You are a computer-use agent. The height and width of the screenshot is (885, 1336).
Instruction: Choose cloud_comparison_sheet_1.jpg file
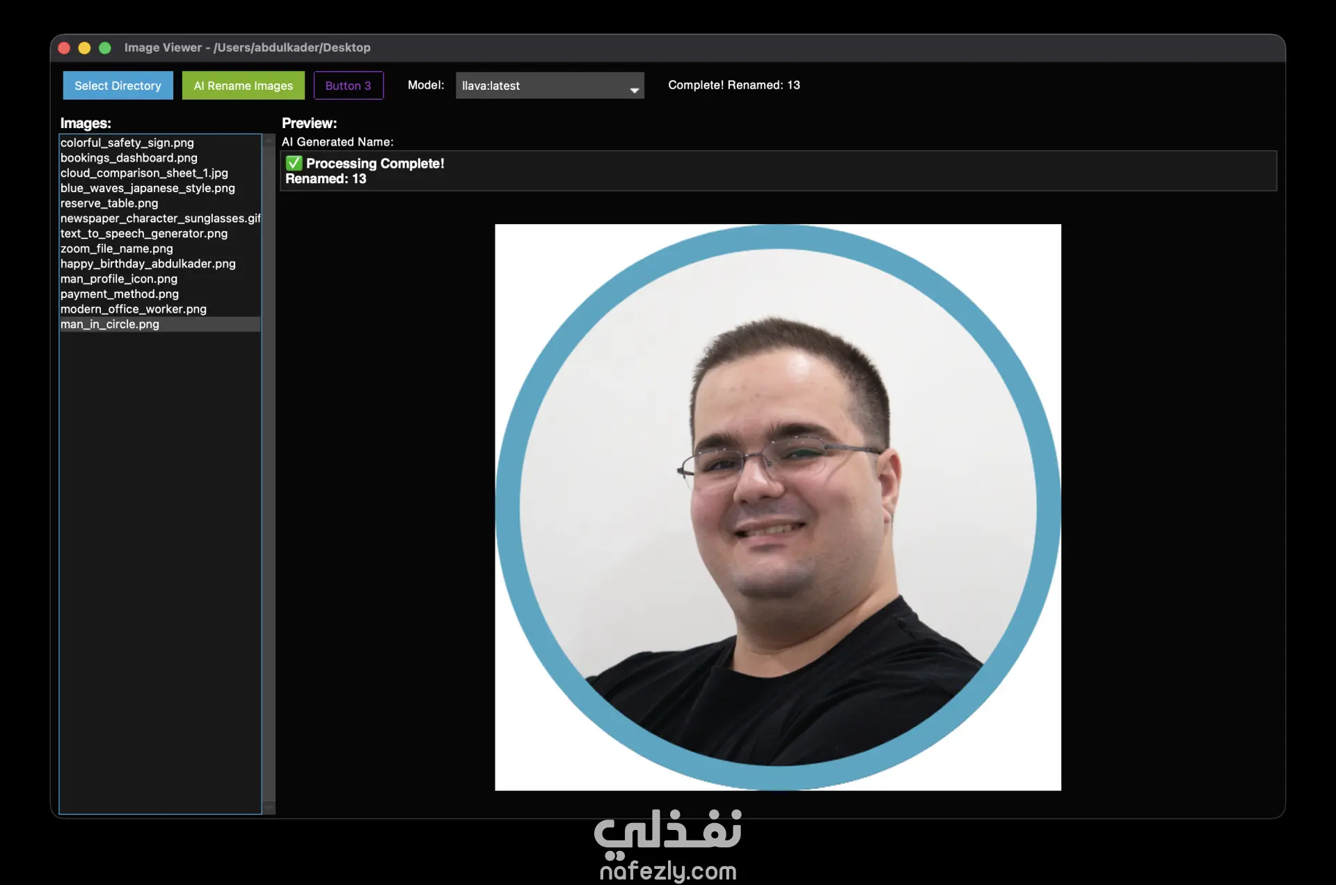(x=144, y=173)
